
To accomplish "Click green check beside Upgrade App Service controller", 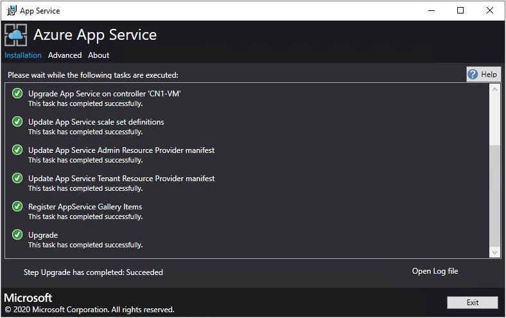I will (17, 94).
